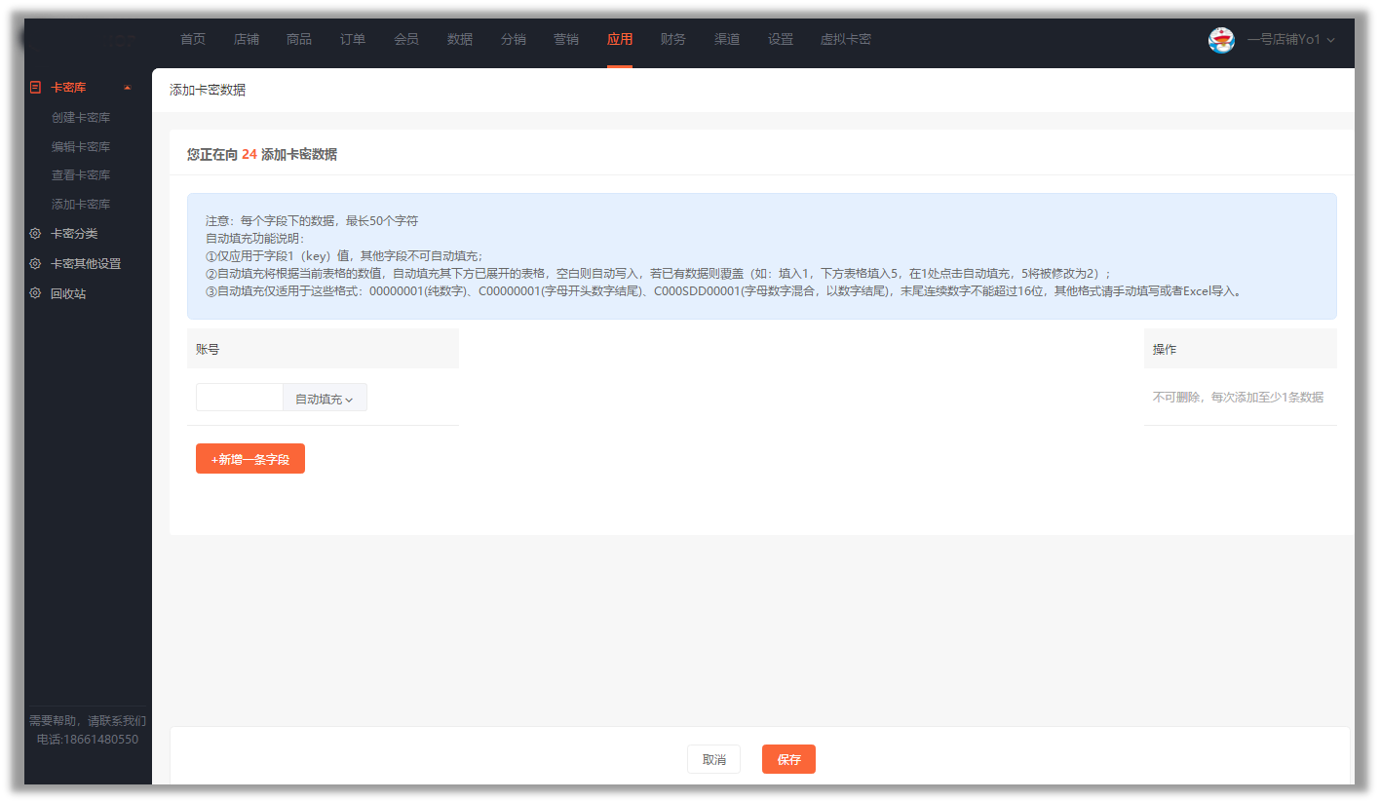Viewport: 1380px width, 802px height.
Task: Collapse the 卡密库 sidebar section arrow
Action: pos(128,88)
